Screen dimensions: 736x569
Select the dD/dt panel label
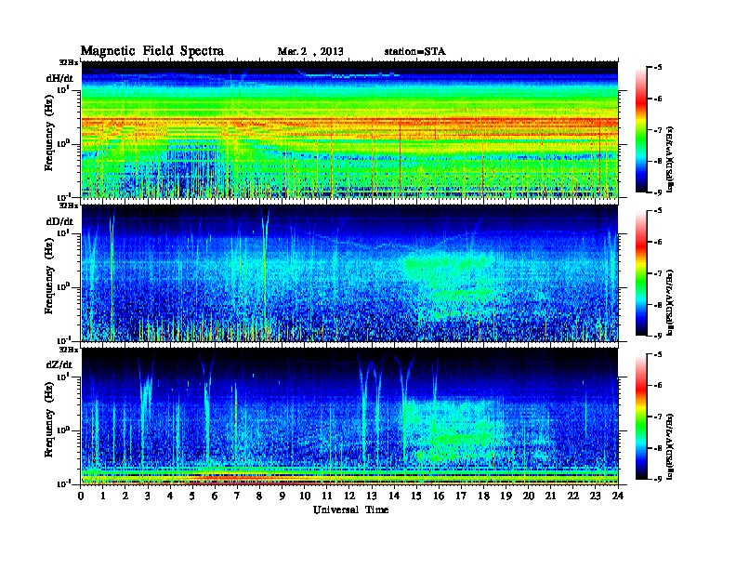tap(59, 221)
